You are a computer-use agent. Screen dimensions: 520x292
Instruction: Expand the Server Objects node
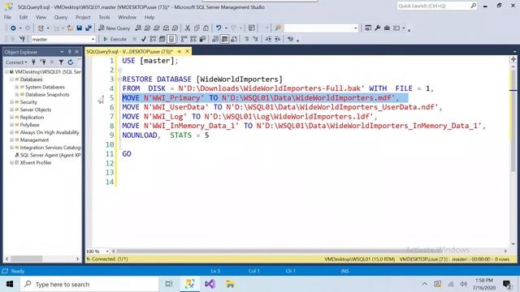tap(11, 110)
